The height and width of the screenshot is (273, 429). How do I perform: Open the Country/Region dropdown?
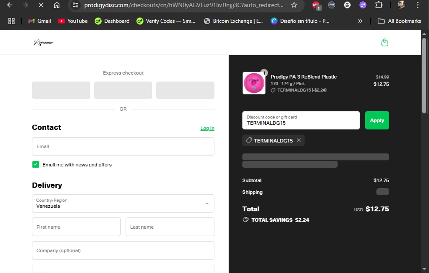[123, 203]
